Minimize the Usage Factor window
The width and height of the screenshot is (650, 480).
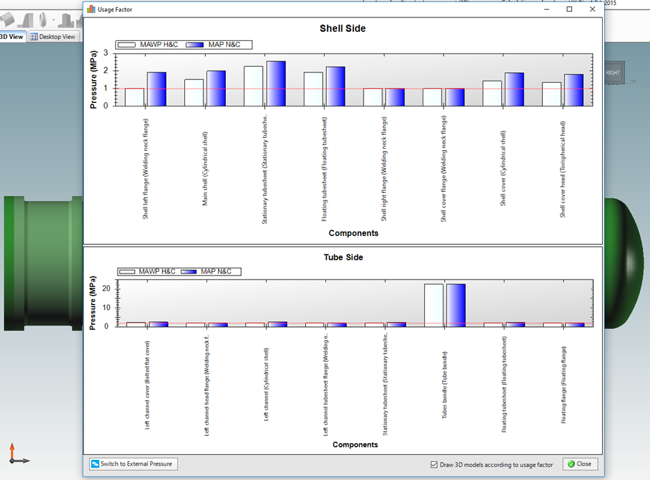coord(546,9)
